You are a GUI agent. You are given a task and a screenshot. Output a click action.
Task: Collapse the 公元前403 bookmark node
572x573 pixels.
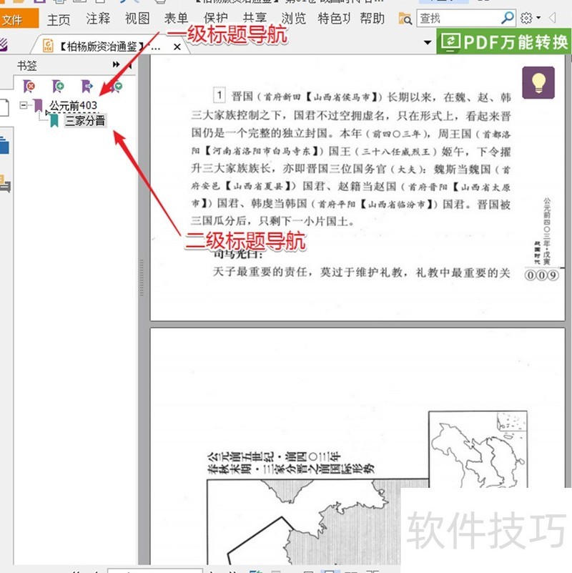[24, 105]
